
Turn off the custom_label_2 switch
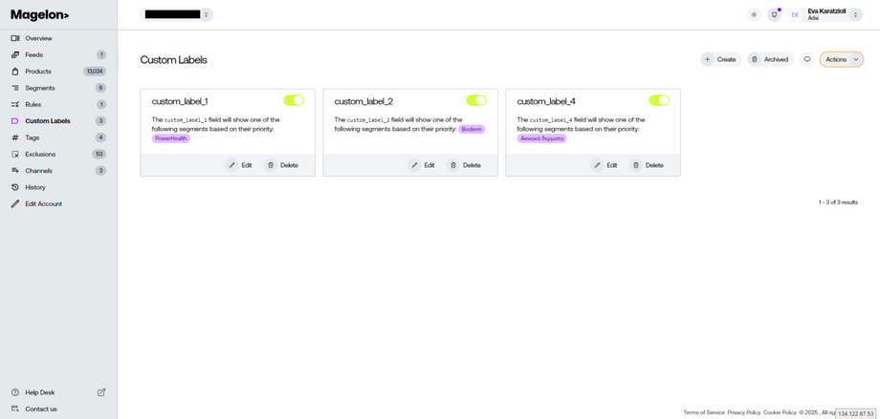[476, 100]
